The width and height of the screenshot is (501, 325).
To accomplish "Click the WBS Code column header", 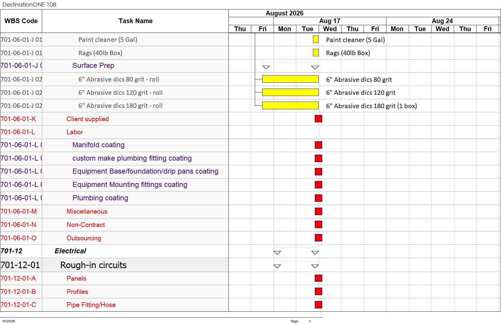I will [21, 21].
